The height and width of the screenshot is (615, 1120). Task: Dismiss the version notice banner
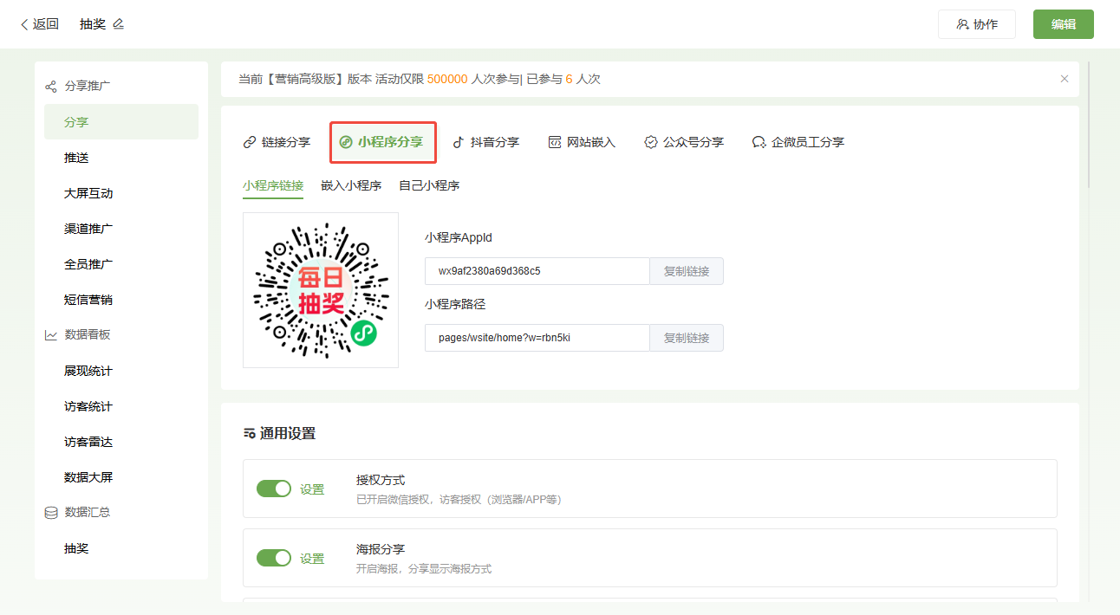(1065, 79)
